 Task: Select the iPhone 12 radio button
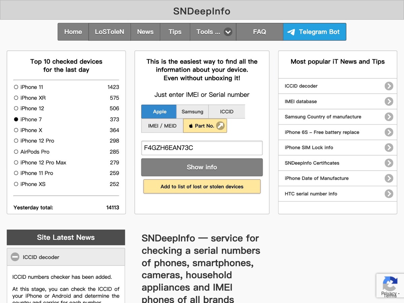click(x=16, y=108)
